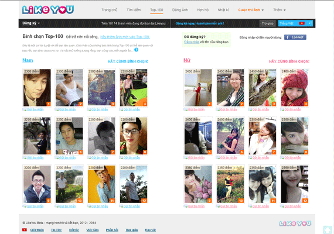The image size is (334, 234).
Task: Select the Top-100 navigation tab
Action: pyautogui.click(x=156, y=10)
